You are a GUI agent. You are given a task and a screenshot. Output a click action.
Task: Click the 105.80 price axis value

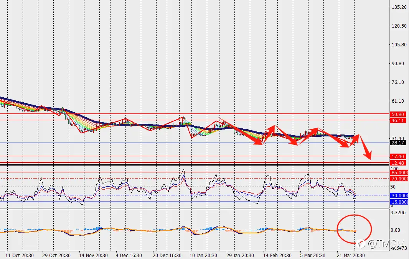(x=399, y=44)
